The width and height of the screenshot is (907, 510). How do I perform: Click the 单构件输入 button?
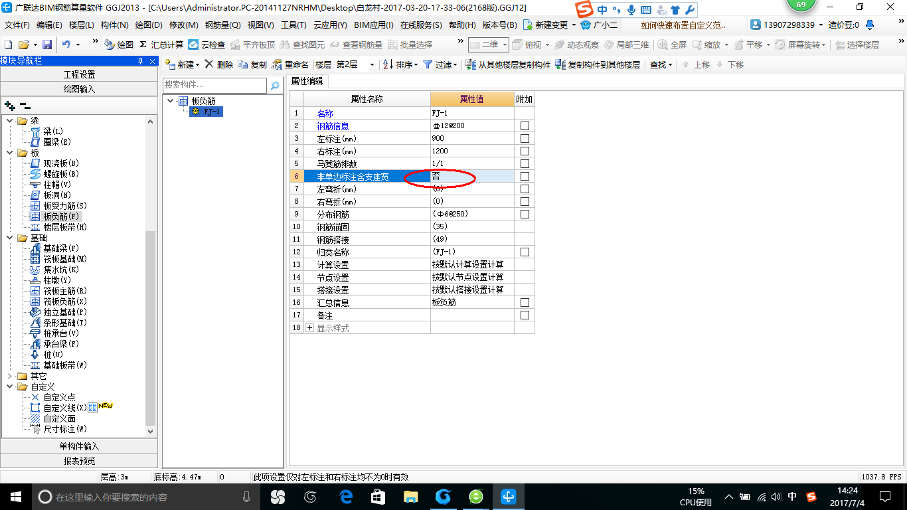(80, 445)
